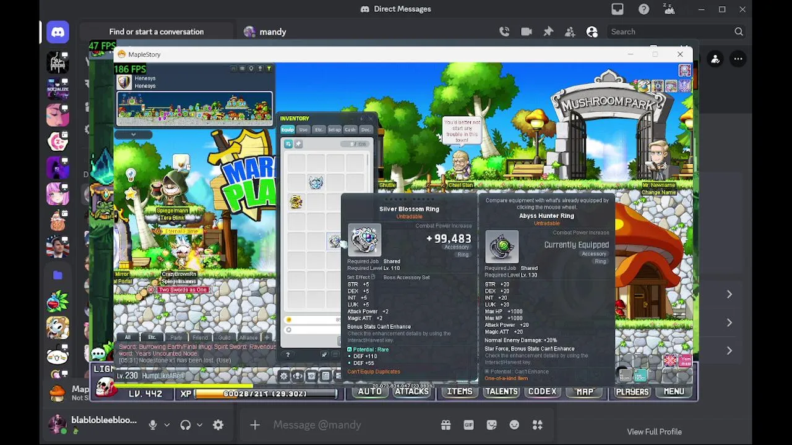Click the friend status button beside the ellipsis
Image resolution: width=792 pixels, height=445 pixels.
click(x=715, y=59)
